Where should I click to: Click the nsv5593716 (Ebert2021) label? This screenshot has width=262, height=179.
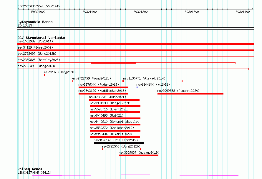(x=109, y=109)
